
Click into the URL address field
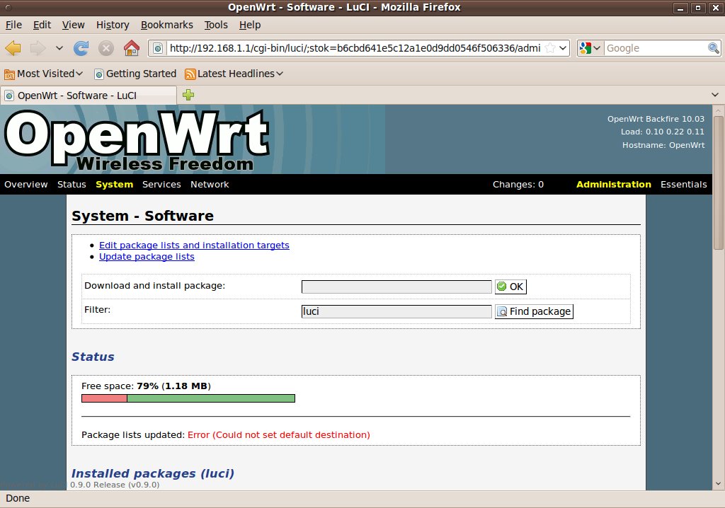(355, 48)
